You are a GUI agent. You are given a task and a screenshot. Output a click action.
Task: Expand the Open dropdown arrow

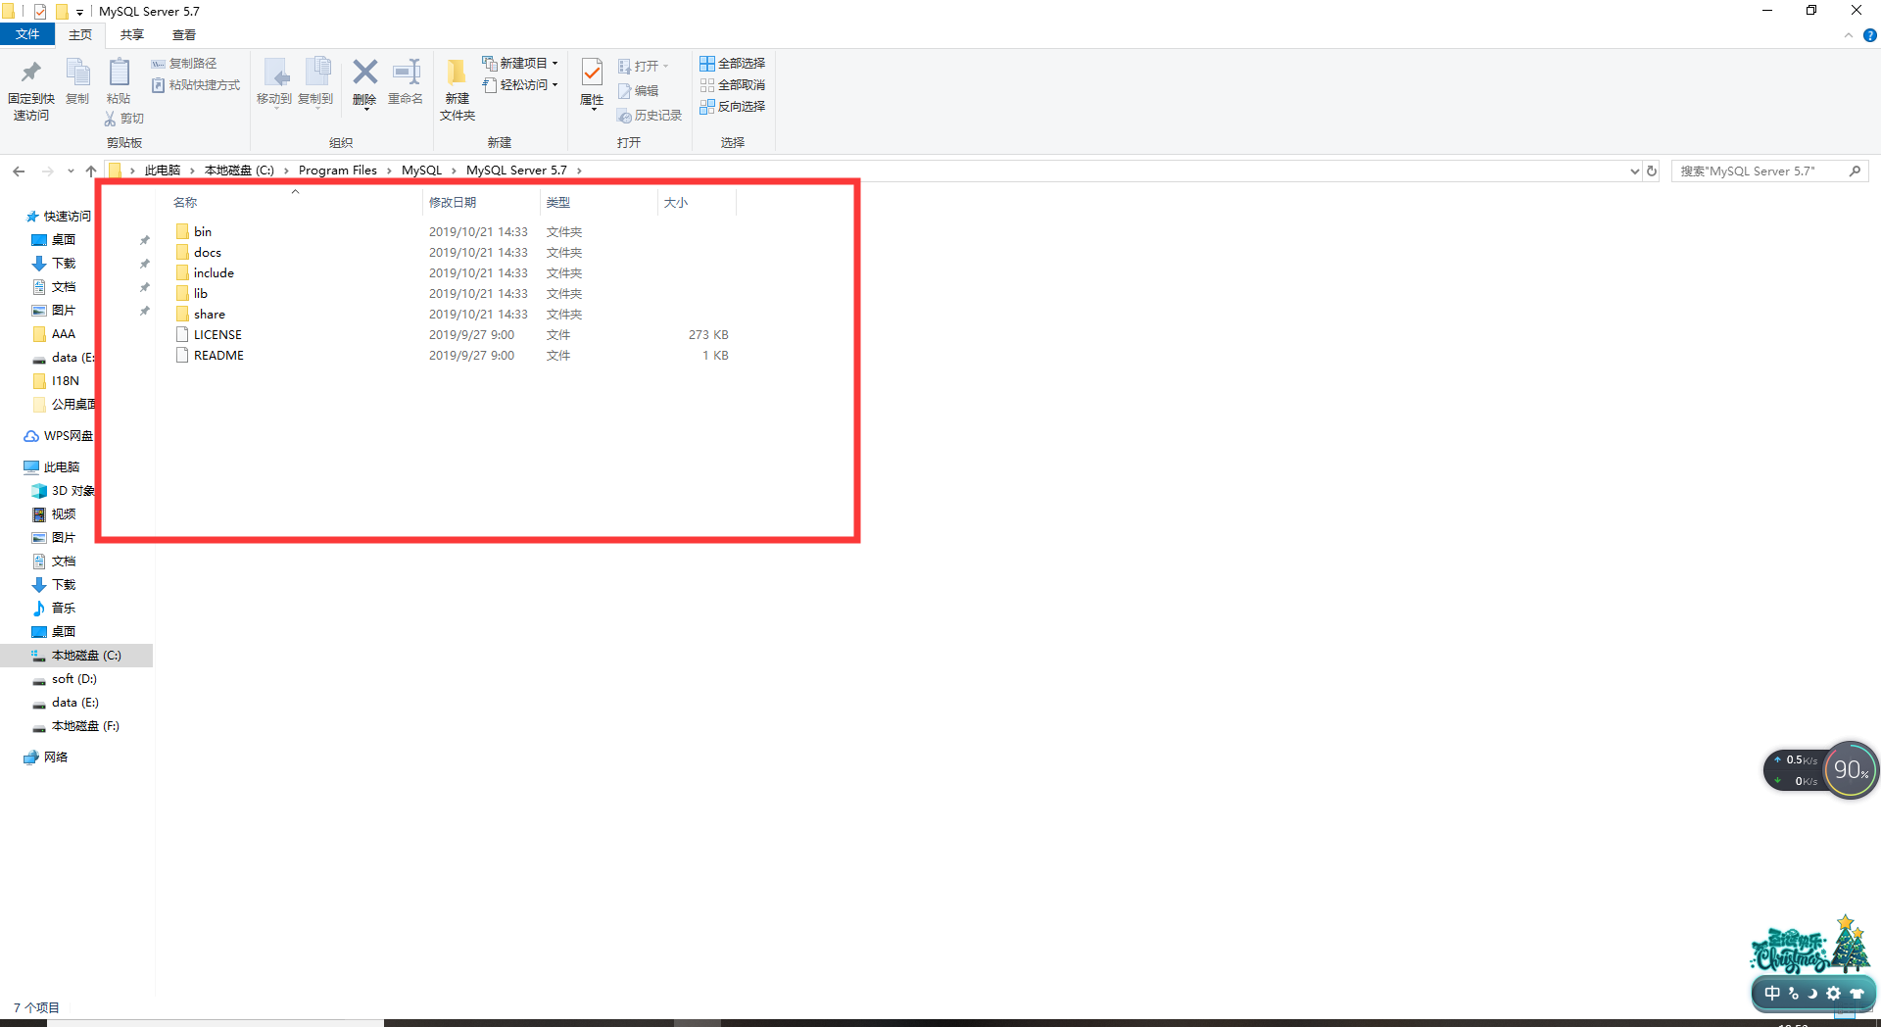[x=666, y=67]
